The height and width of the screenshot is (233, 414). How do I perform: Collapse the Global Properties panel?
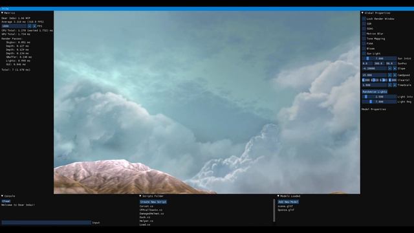pyautogui.click(x=362, y=13)
